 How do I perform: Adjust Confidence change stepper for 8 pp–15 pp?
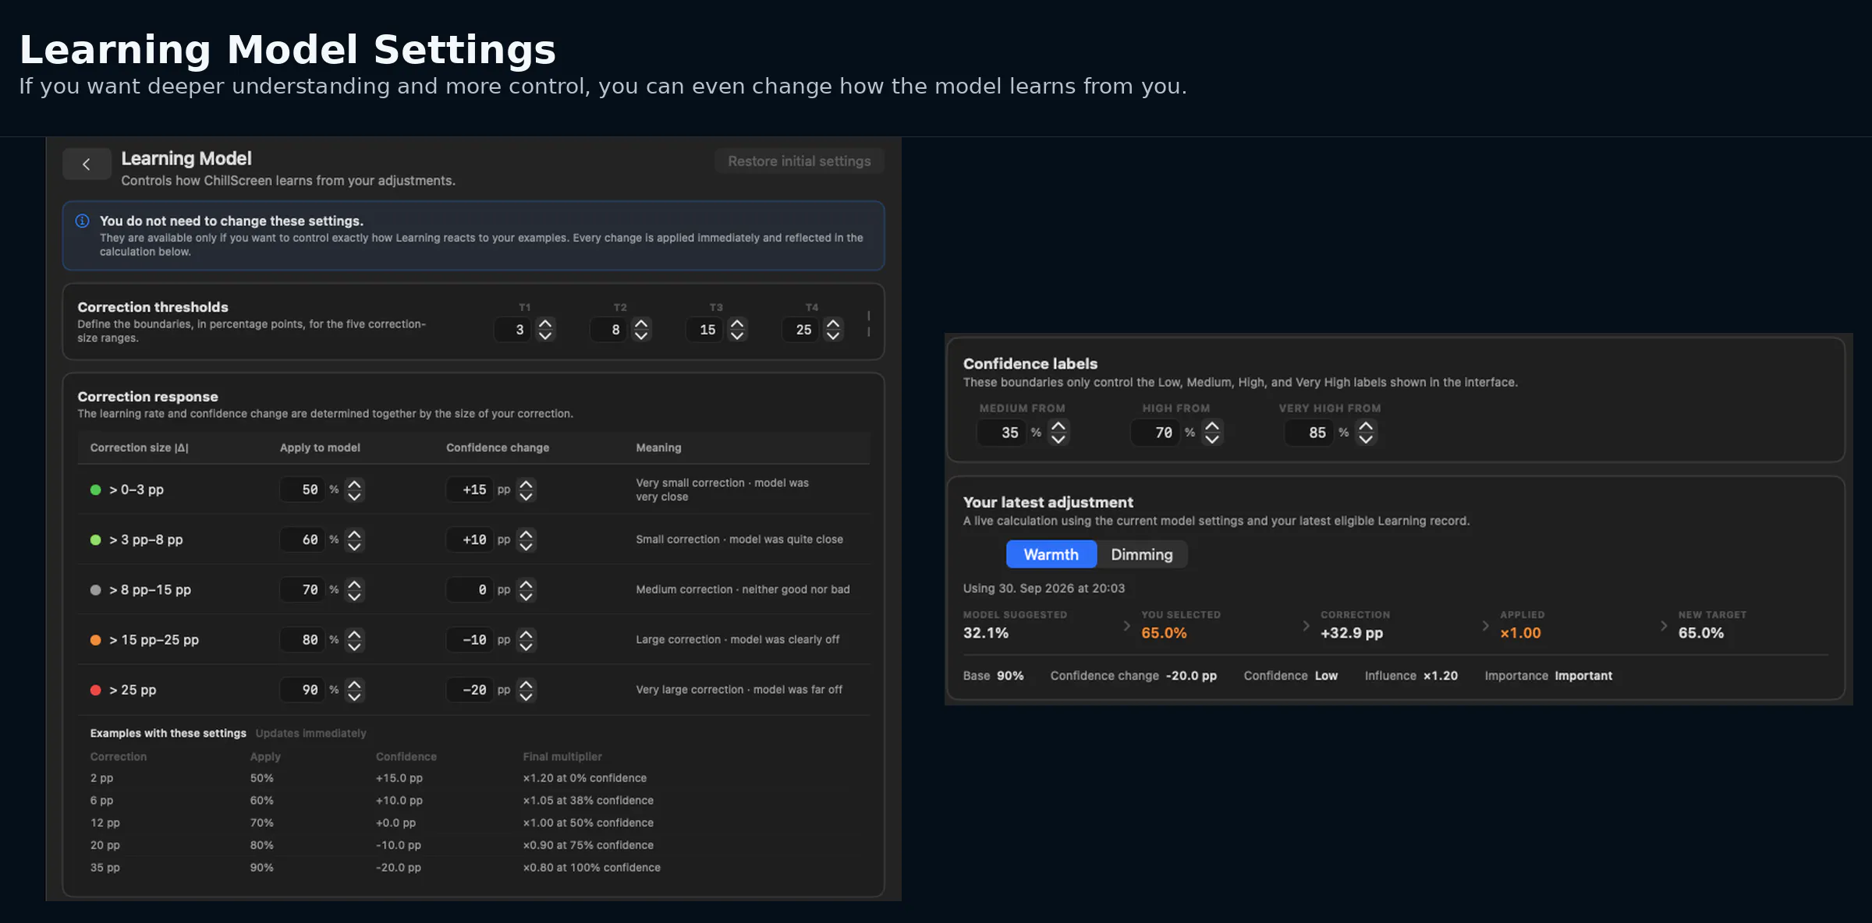point(526,590)
